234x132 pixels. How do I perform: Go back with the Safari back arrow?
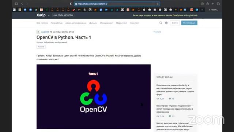pos(22,4)
